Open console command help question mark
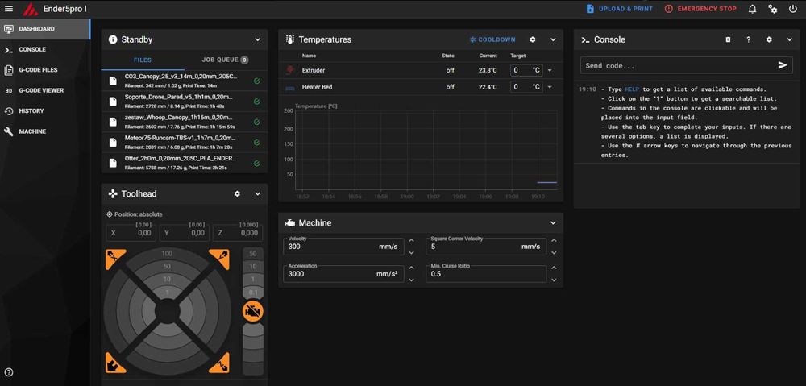This screenshot has width=806, height=386. click(749, 39)
